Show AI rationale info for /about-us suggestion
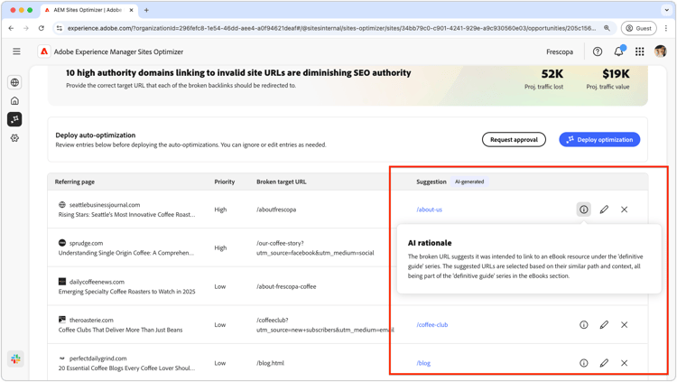This screenshot has width=677, height=382. pos(584,210)
